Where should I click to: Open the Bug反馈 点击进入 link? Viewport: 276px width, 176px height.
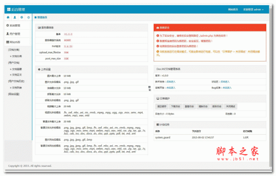tap(227, 88)
